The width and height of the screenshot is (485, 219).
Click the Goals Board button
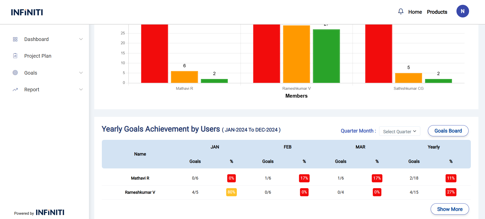pos(448,131)
